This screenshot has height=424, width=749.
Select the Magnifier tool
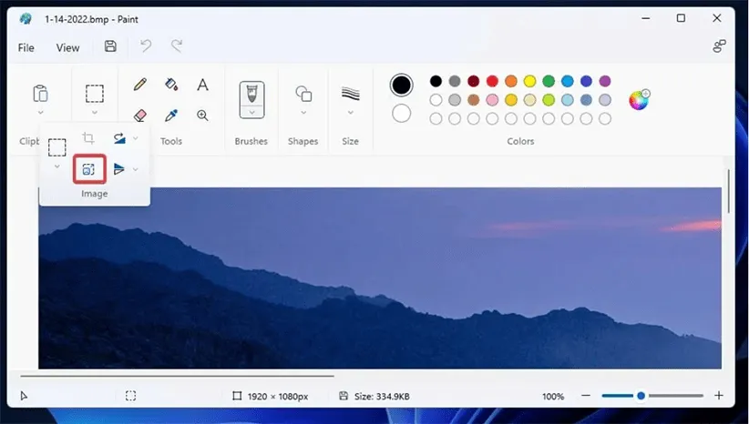coord(202,116)
